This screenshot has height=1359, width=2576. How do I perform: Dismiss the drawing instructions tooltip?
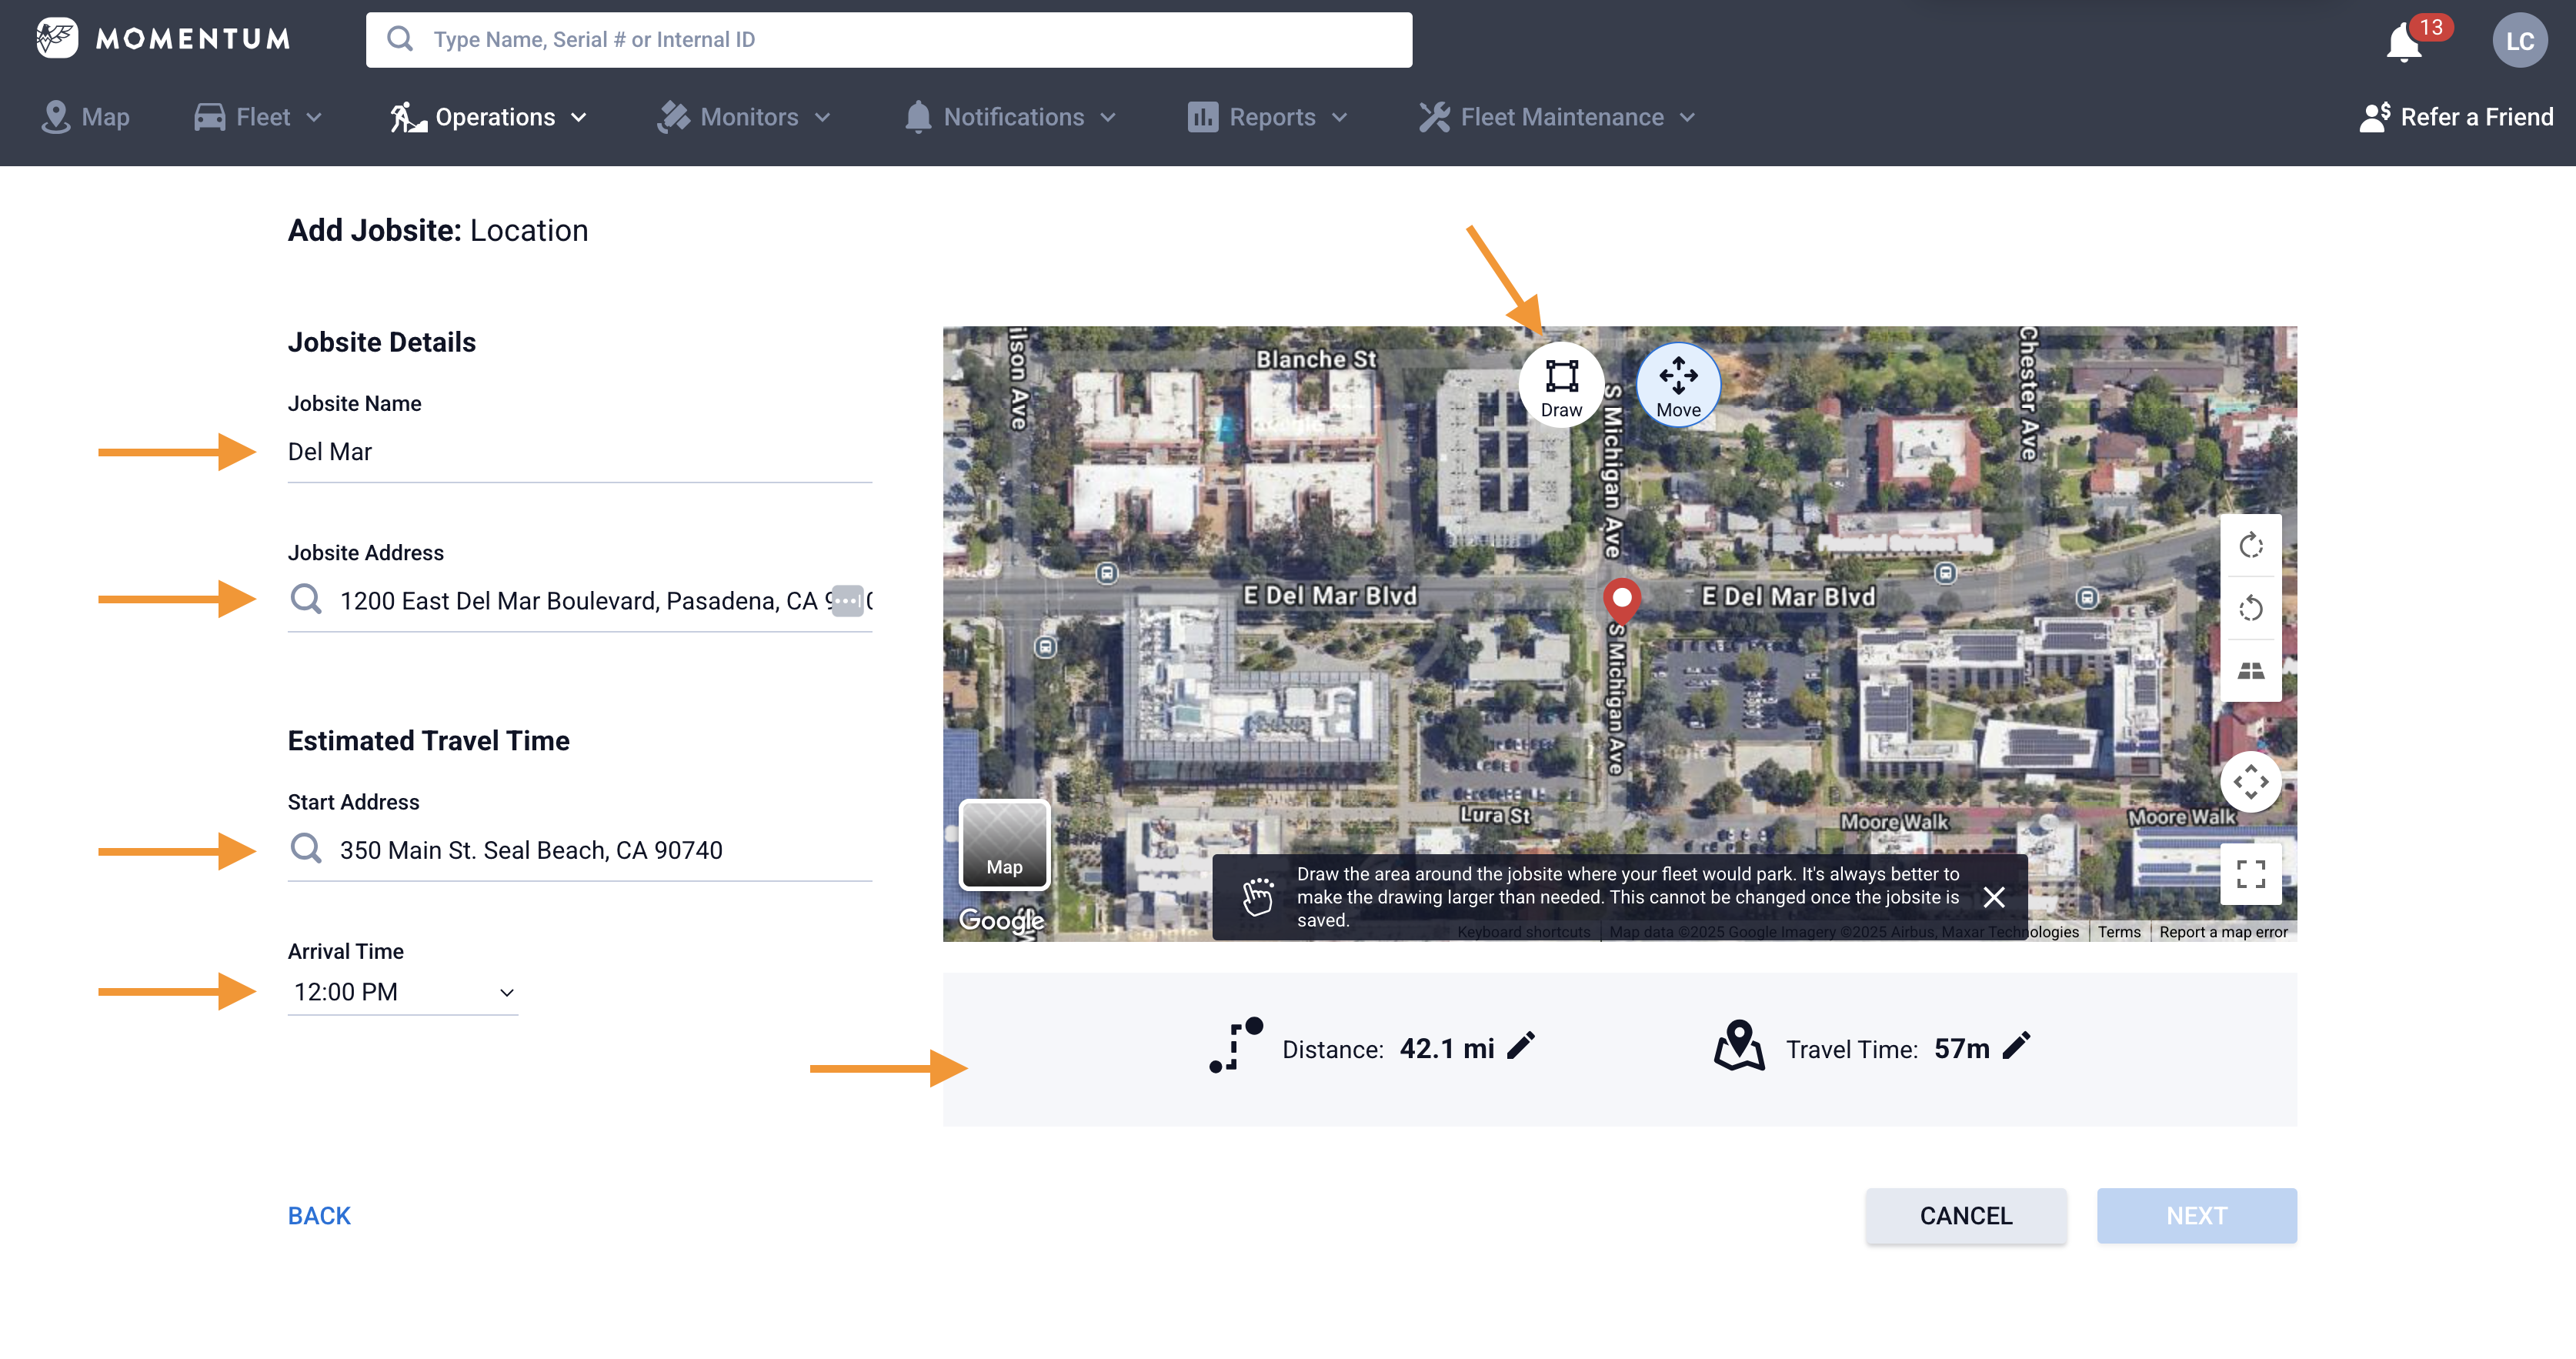coord(1993,897)
